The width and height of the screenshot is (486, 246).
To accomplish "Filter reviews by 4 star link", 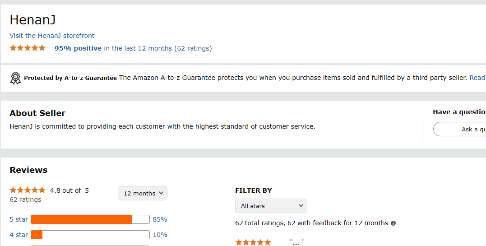I will click(x=19, y=235).
